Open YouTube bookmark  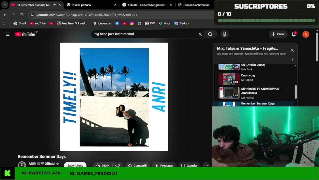[37, 23]
